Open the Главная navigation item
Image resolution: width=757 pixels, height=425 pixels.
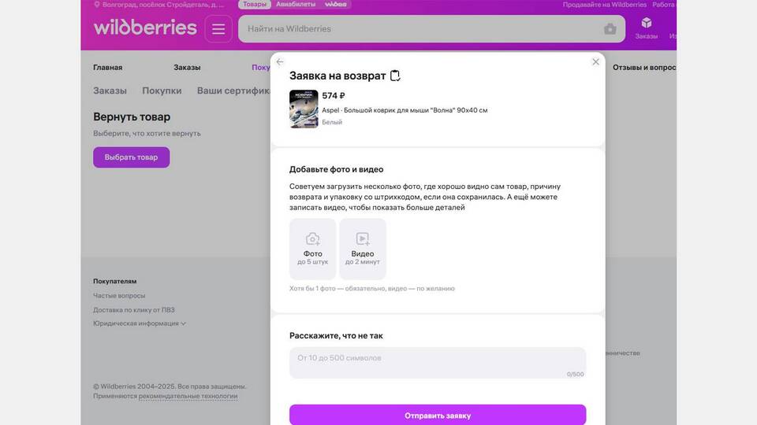pyautogui.click(x=108, y=68)
